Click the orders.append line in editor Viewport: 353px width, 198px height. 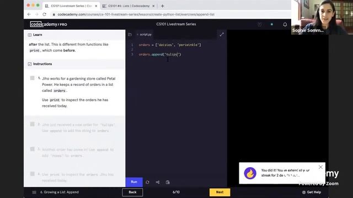160,54
